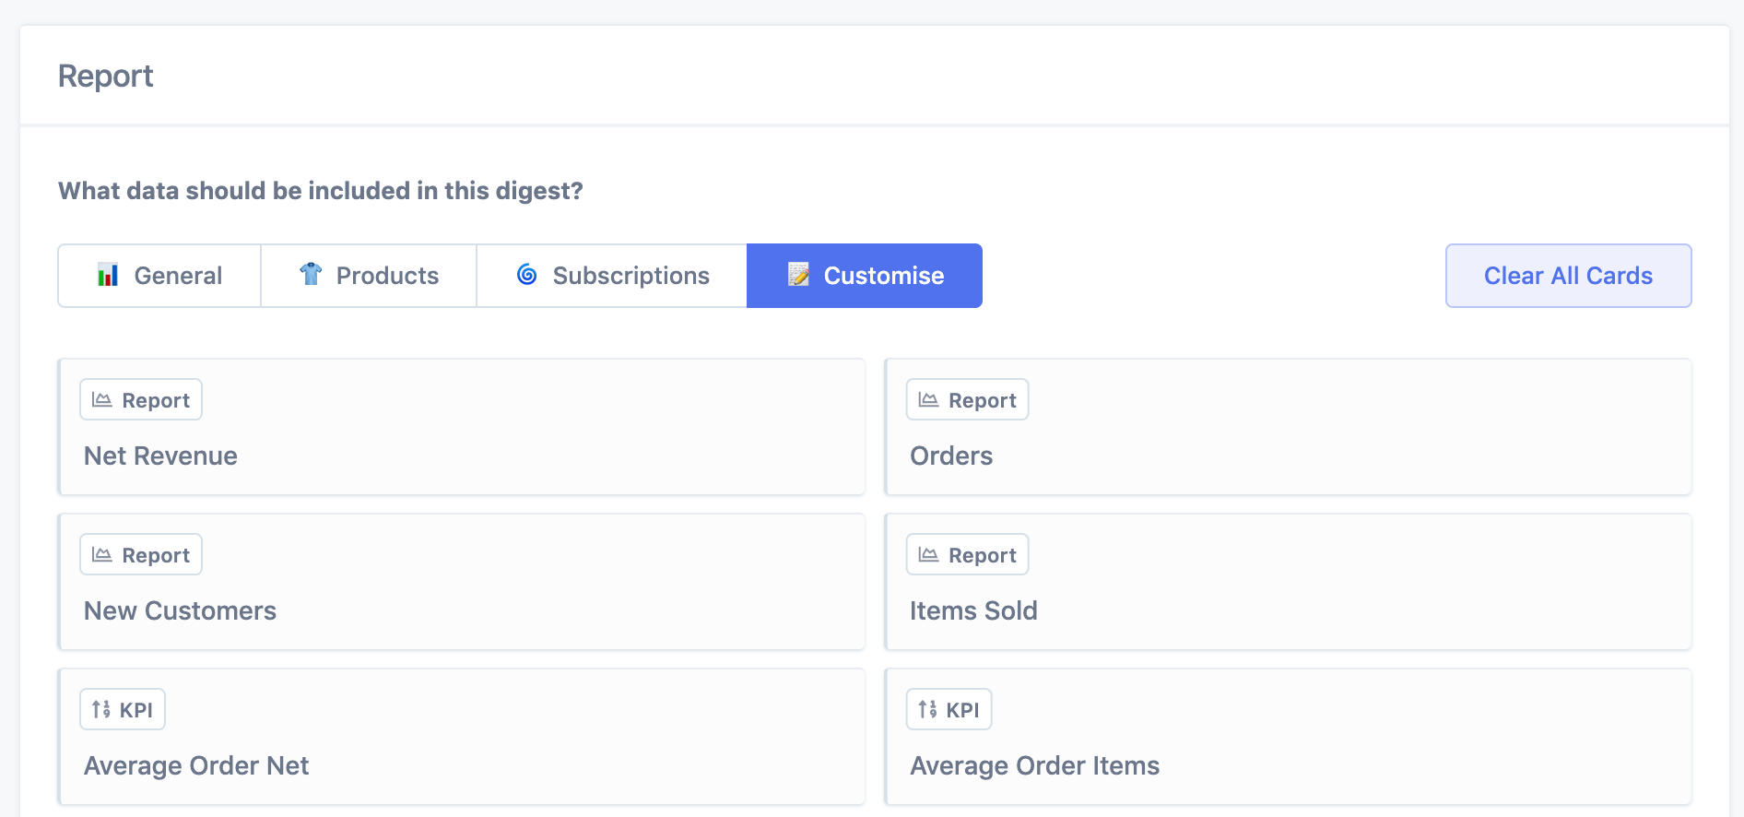
Task: Click the chart icon on Orders card
Action: pos(928,400)
